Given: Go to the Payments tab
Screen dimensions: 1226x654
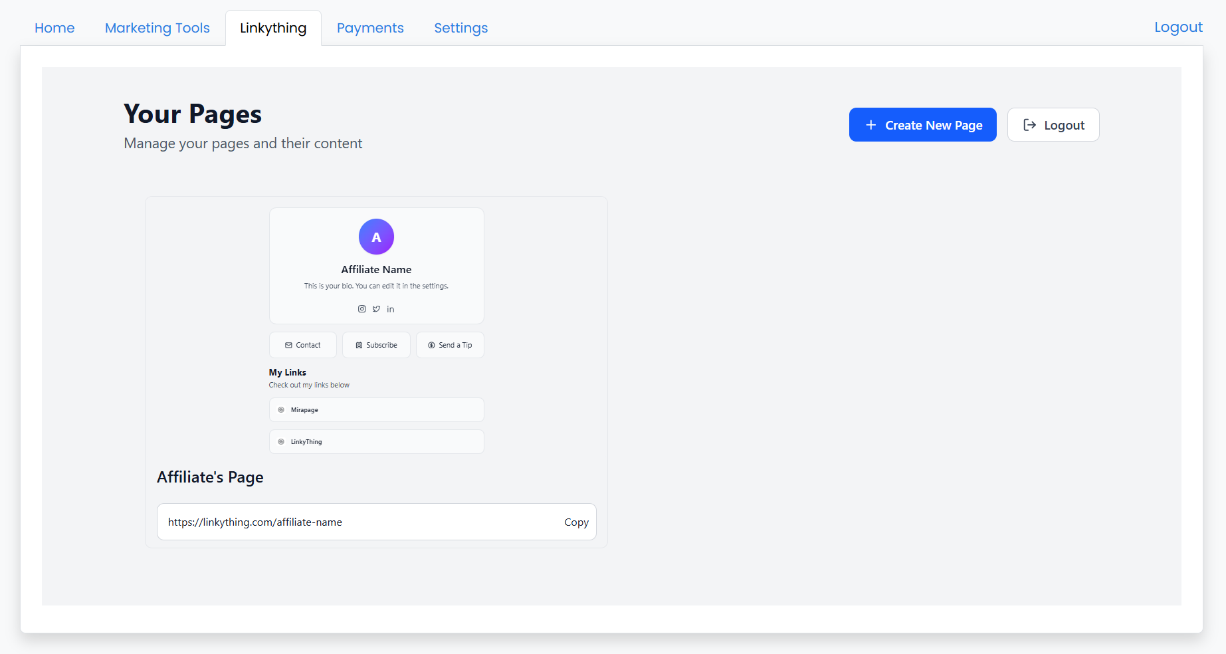Looking at the screenshot, I should [x=370, y=28].
